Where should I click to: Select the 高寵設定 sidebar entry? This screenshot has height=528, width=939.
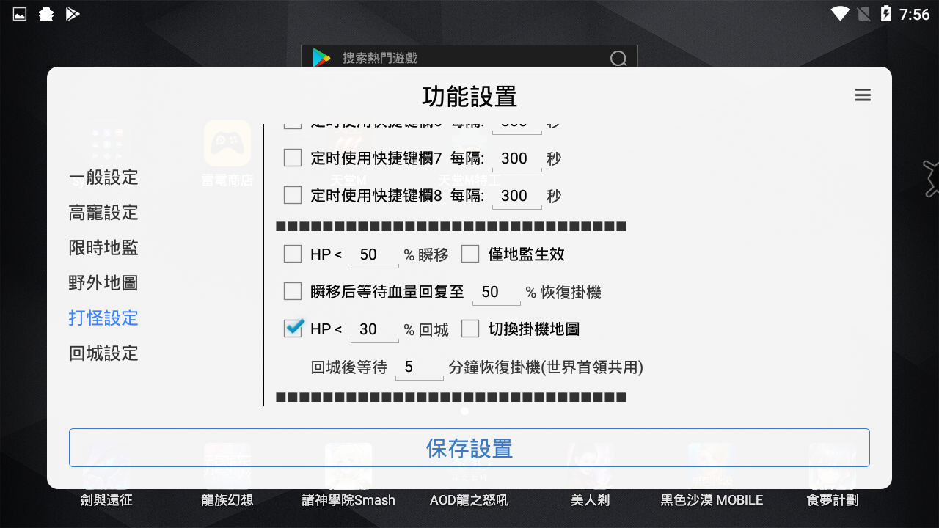pyautogui.click(x=103, y=213)
